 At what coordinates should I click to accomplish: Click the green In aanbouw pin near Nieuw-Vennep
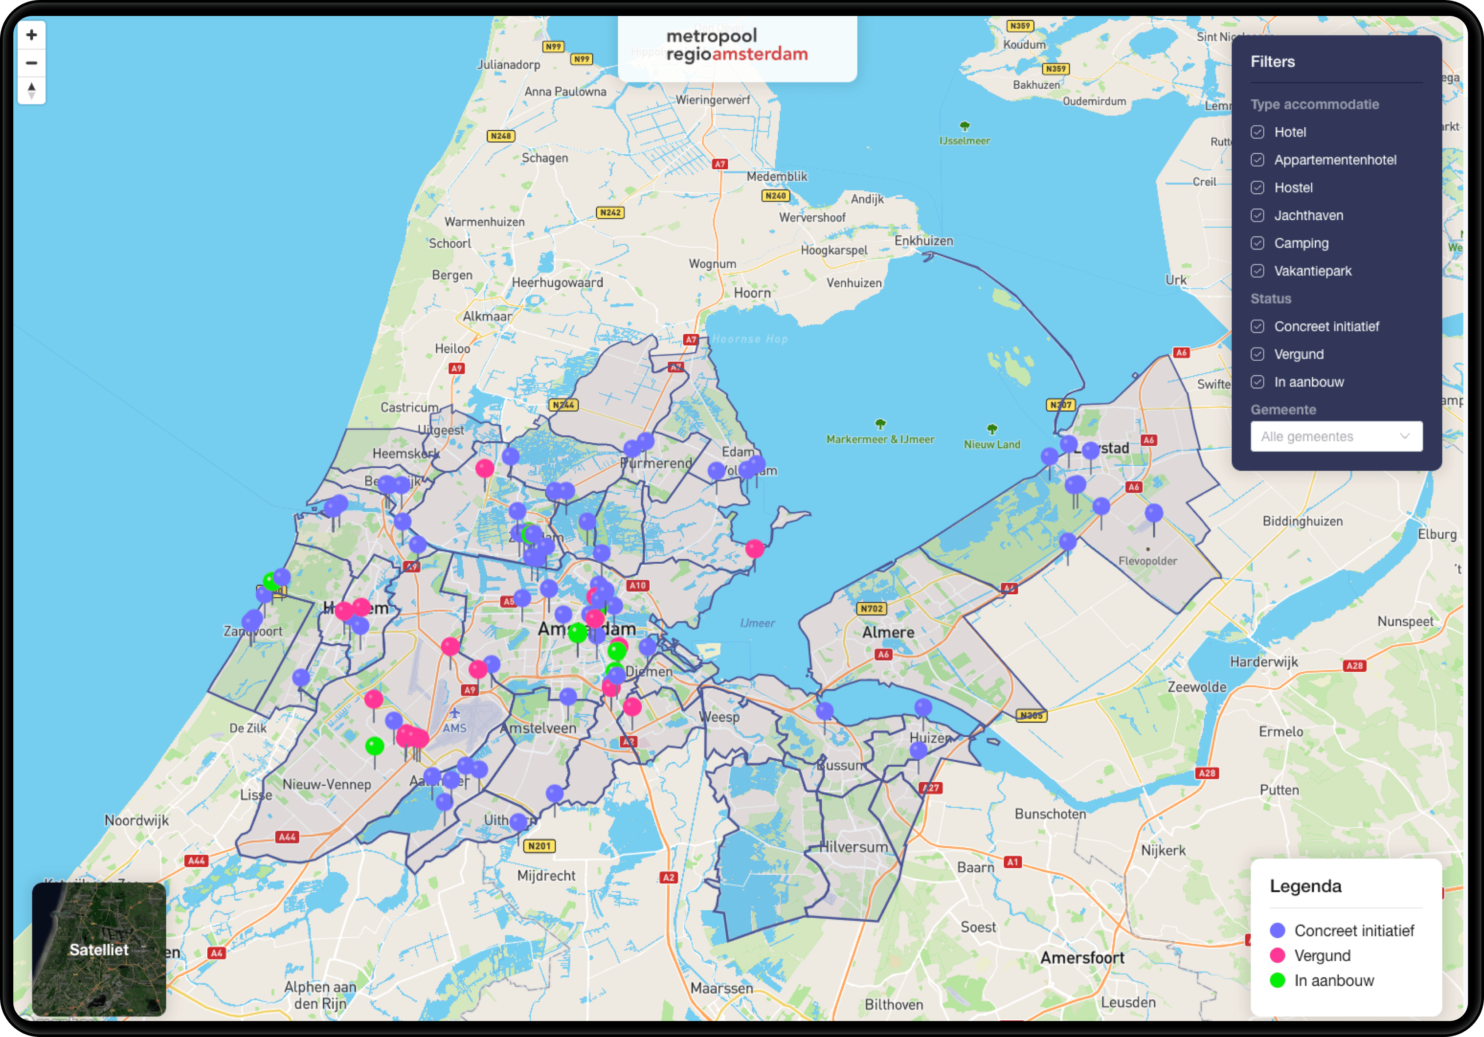coord(374,746)
